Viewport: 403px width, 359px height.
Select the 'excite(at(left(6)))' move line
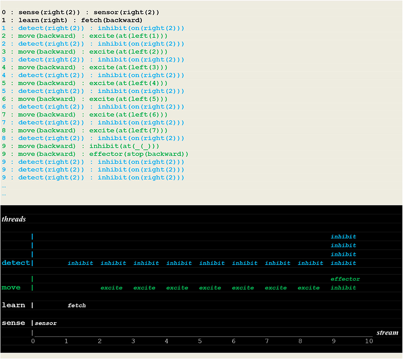pyautogui.click(x=84, y=115)
